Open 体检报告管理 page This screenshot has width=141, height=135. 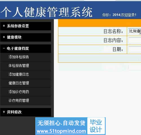coord(19,66)
